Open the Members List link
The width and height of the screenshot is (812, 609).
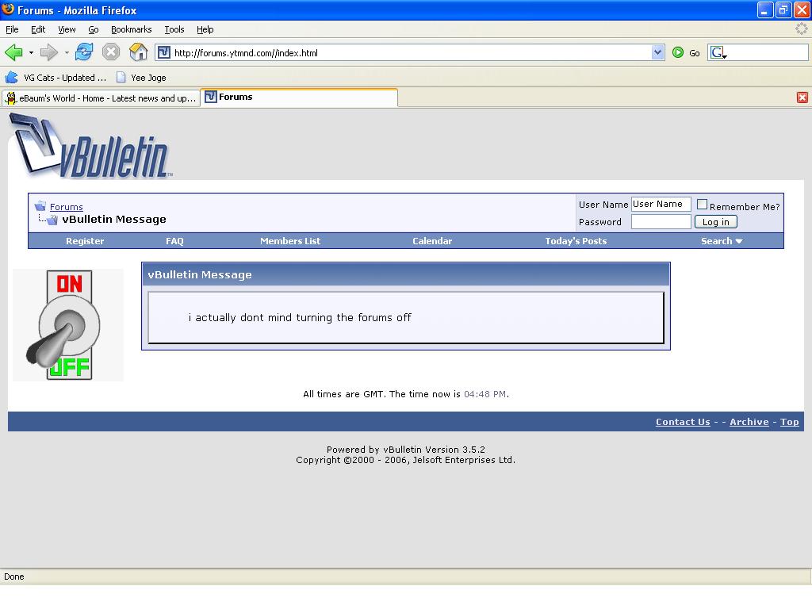[290, 241]
